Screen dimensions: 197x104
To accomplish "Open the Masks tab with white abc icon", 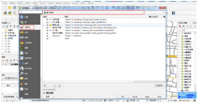I will [x=22, y=38].
